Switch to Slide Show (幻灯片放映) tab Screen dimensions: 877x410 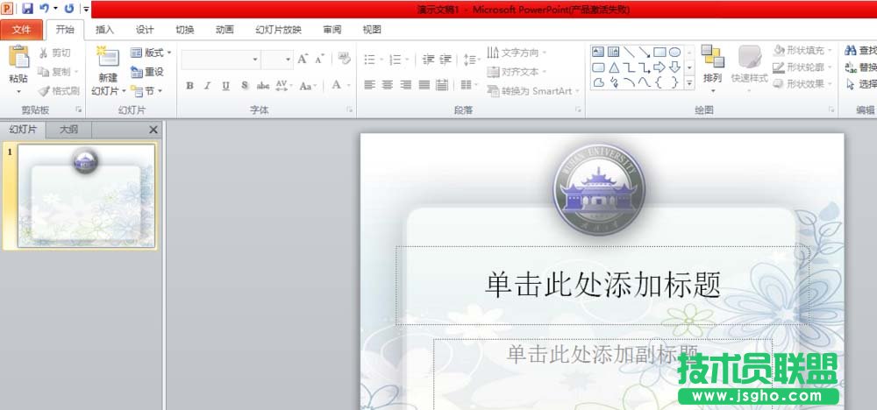point(278,30)
